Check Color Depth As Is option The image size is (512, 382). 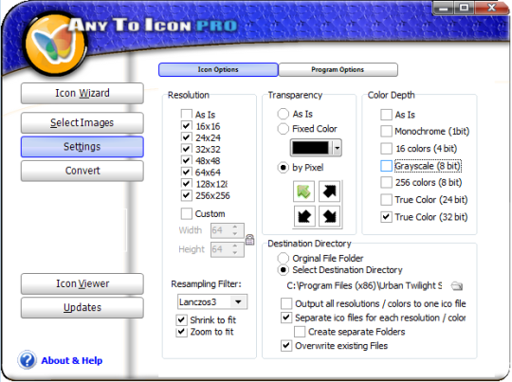(x=386, y=115)
